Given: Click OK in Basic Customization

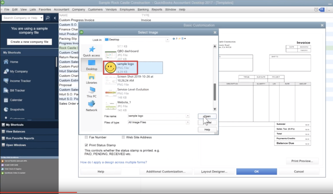Looking at the screenshot, I should 257,172.
